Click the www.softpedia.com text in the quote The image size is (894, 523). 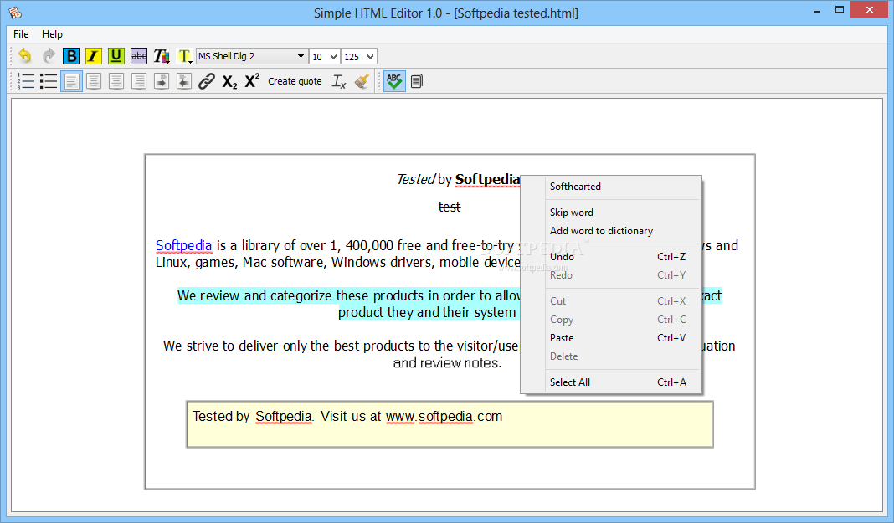pos(444,417)
